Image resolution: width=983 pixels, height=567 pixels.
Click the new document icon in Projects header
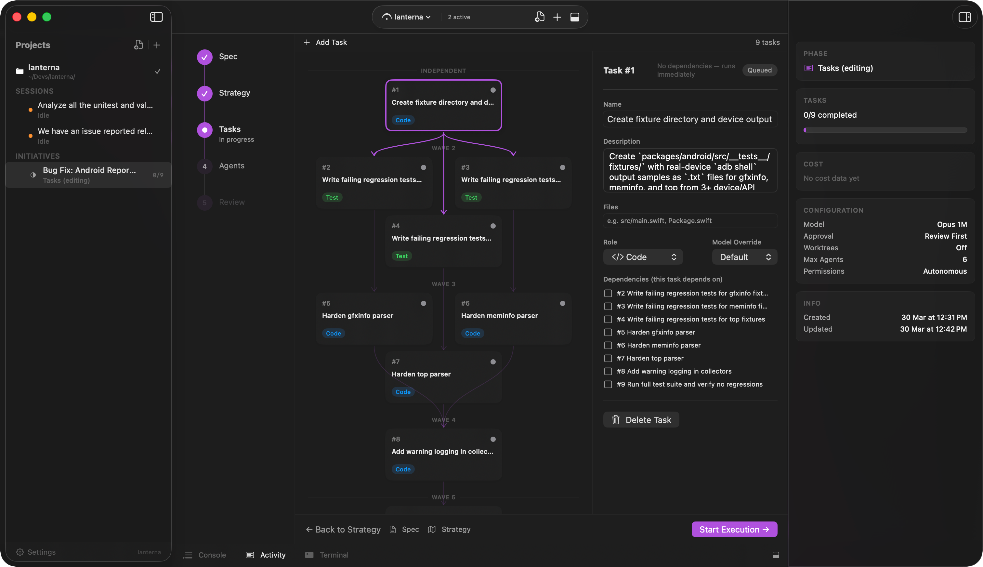(x=138, y=45)
